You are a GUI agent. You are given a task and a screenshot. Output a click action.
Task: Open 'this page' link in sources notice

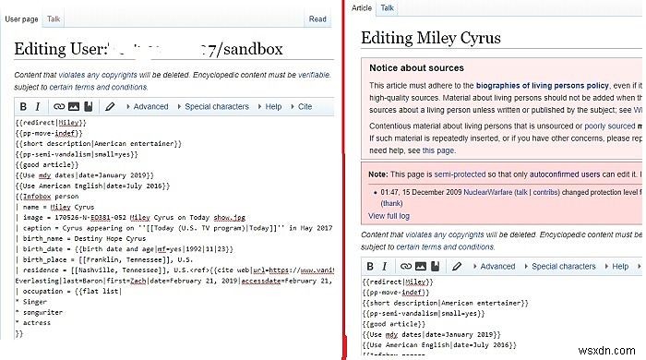438,150
